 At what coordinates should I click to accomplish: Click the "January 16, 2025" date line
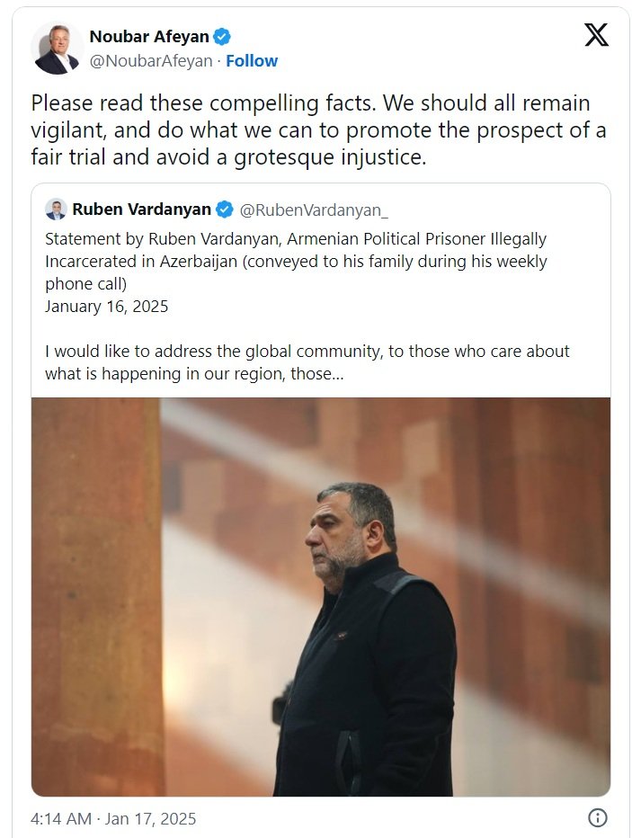pyautogui.click(x=106, y=306)
